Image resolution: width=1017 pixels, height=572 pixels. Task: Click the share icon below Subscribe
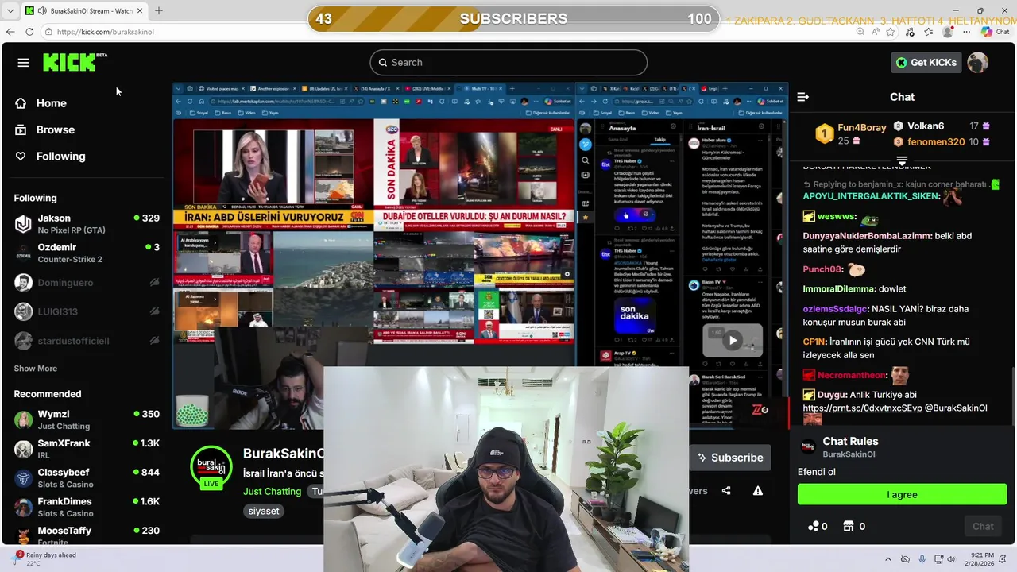coord(726,491)
